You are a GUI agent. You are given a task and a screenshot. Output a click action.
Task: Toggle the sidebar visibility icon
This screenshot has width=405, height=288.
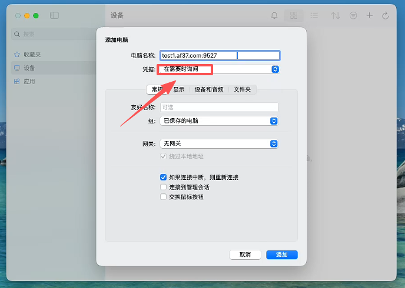(x=55, y=15)
